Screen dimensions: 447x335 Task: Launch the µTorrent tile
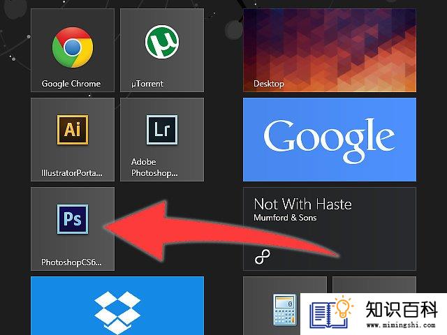coord(162,50)
